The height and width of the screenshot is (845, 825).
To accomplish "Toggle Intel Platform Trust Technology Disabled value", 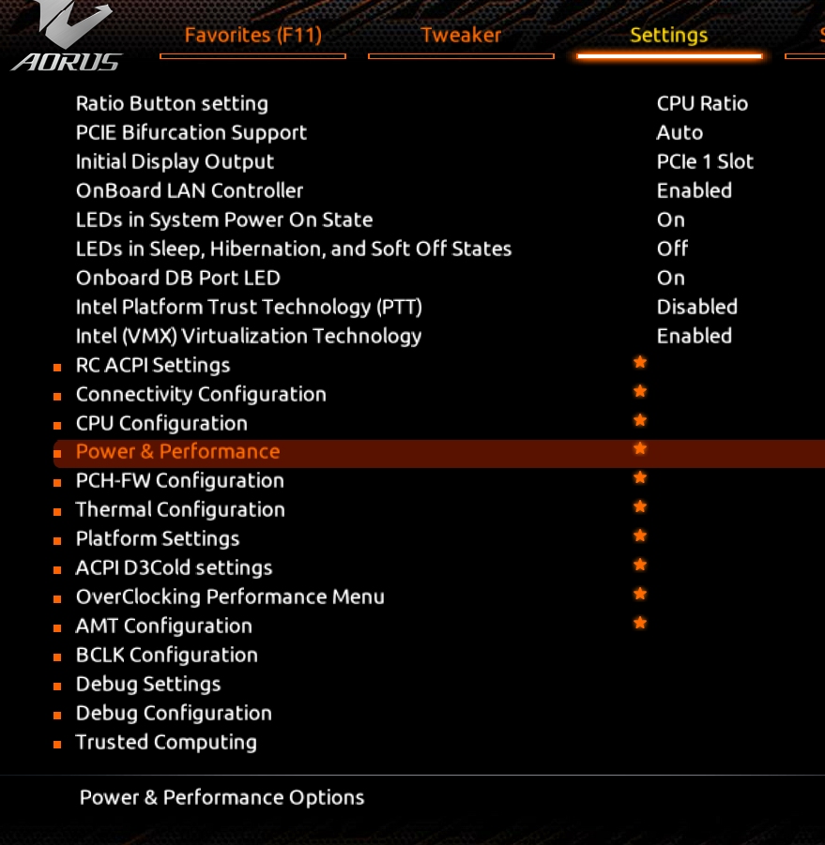I will (x=696, y=308).
